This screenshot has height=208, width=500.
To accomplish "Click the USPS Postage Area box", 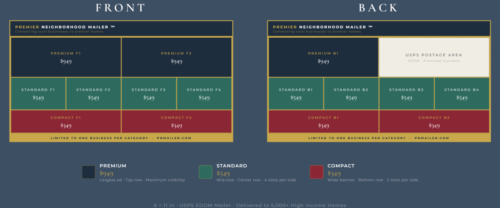I will (x=434, y=57).
